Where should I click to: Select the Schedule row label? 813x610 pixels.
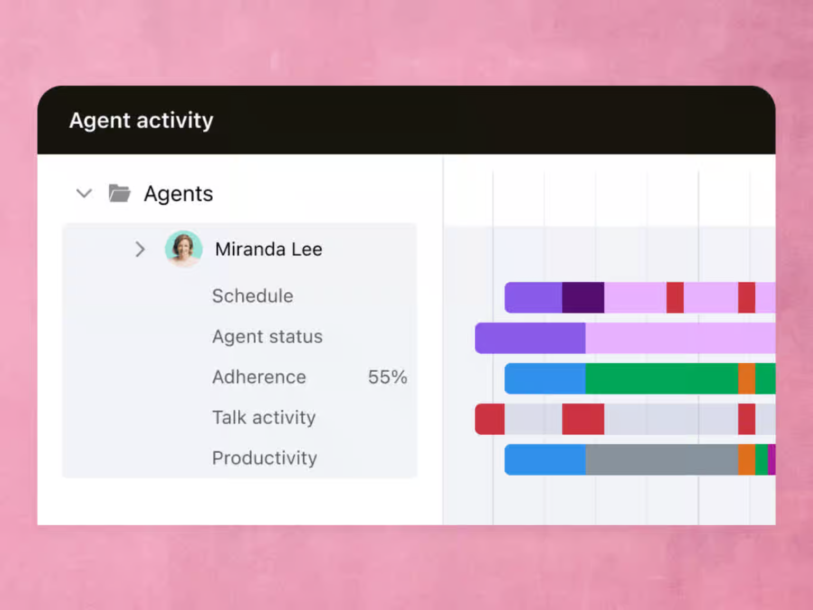pos(252,295)
